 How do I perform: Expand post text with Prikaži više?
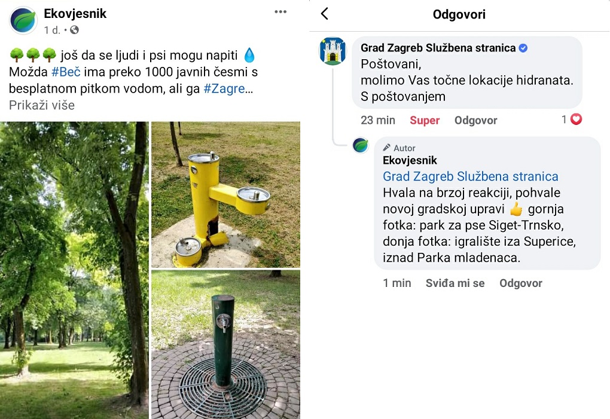[42, 105]
